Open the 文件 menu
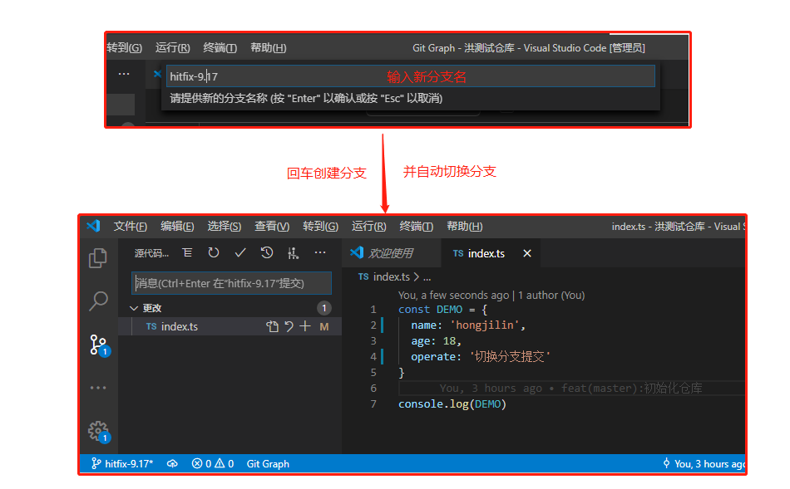The image size is (790, 489). coord(130,225)
